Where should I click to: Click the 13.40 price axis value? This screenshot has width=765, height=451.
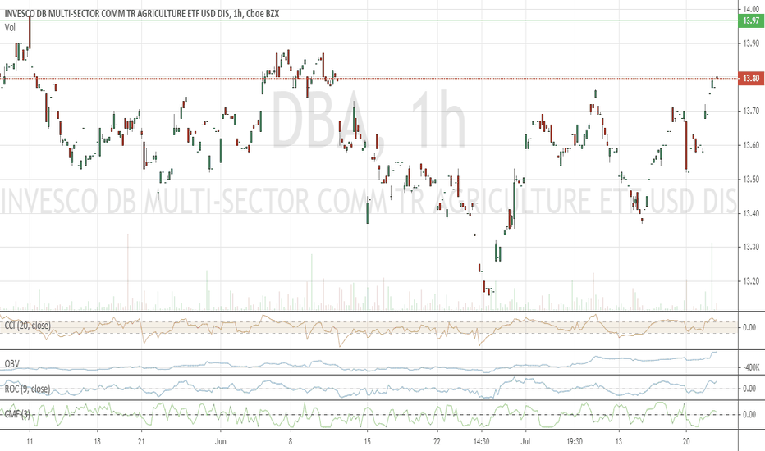click(x=751, y=213)
